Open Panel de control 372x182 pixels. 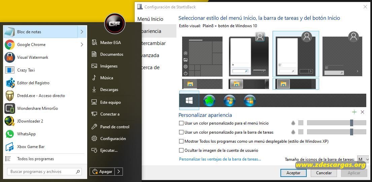click(x=114, y=127)
